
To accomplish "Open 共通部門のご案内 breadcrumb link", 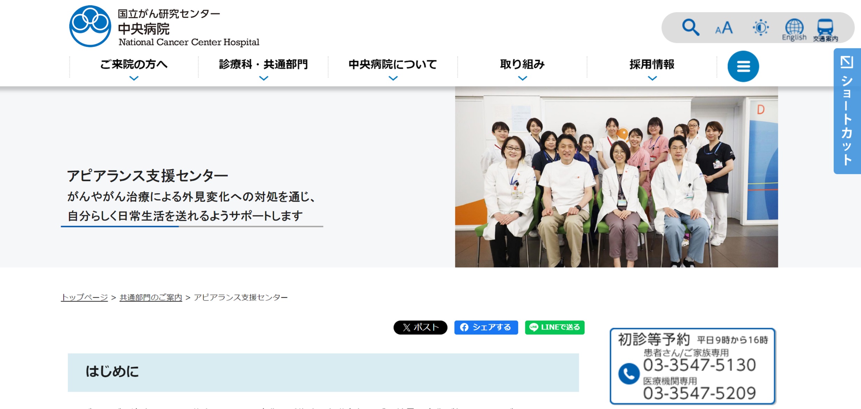I will pyautogui.click(x=150, y=297).
